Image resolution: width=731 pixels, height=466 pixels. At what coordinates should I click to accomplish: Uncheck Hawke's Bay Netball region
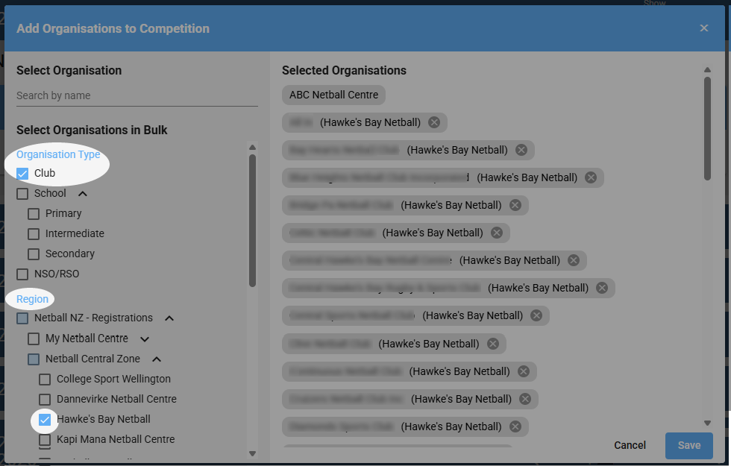click(45, 419)
